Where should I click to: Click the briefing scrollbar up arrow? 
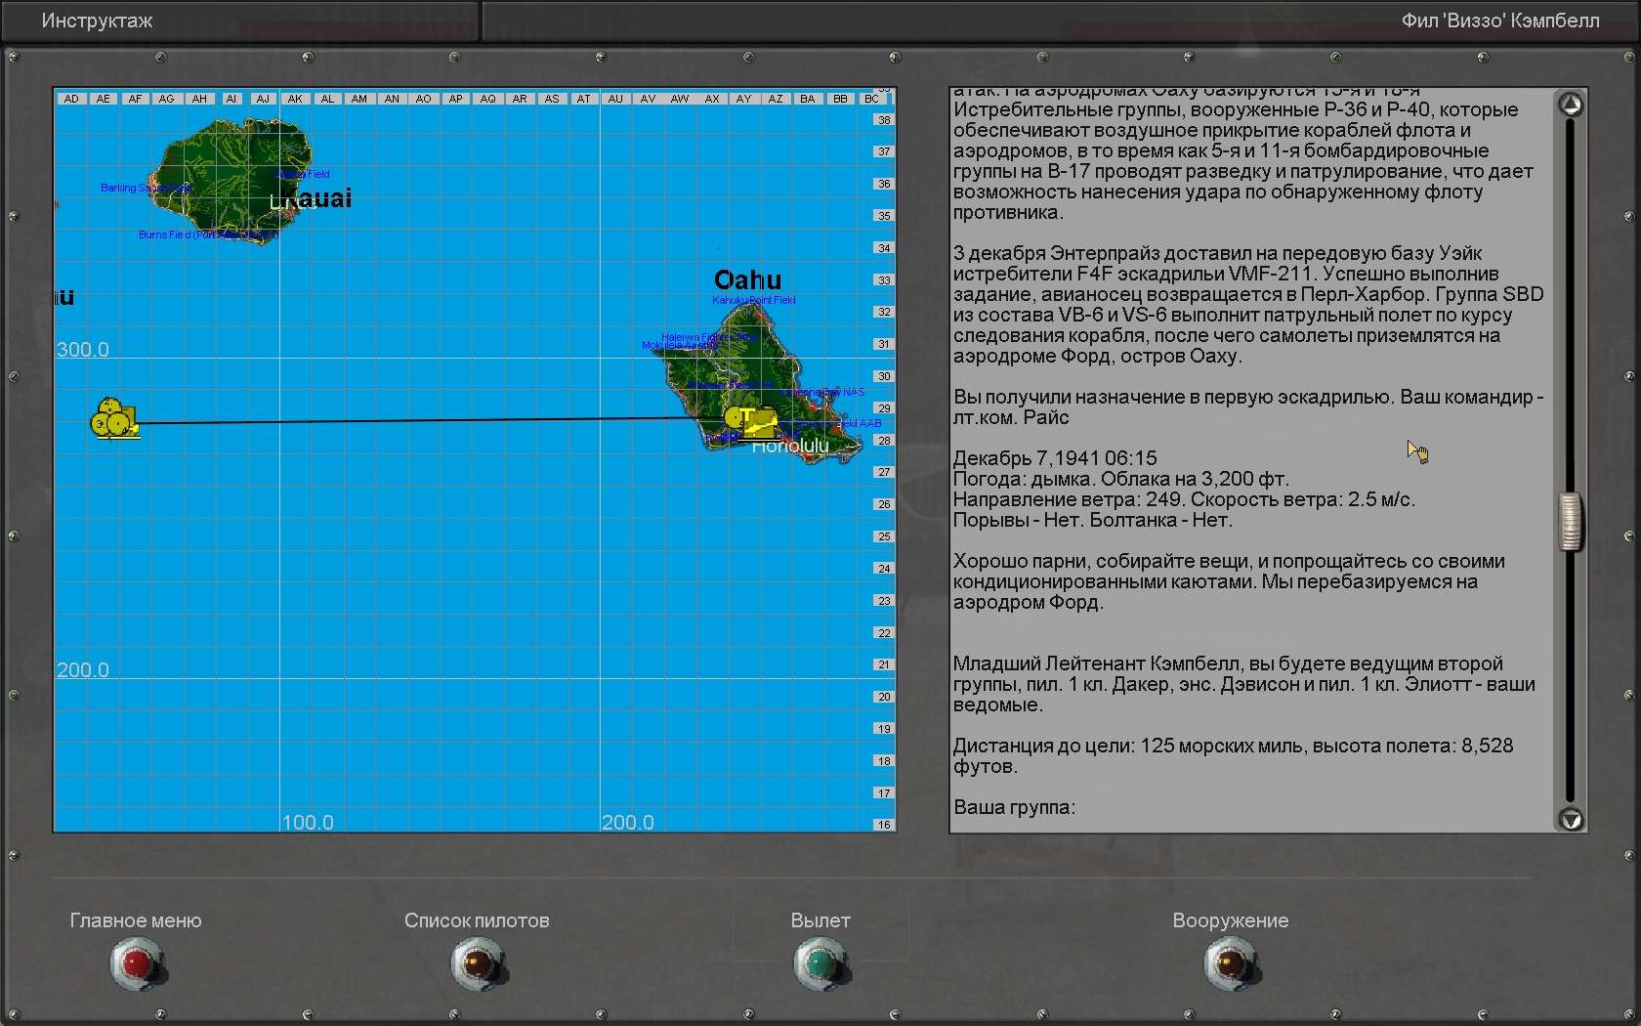click(x=1571, y=105)
